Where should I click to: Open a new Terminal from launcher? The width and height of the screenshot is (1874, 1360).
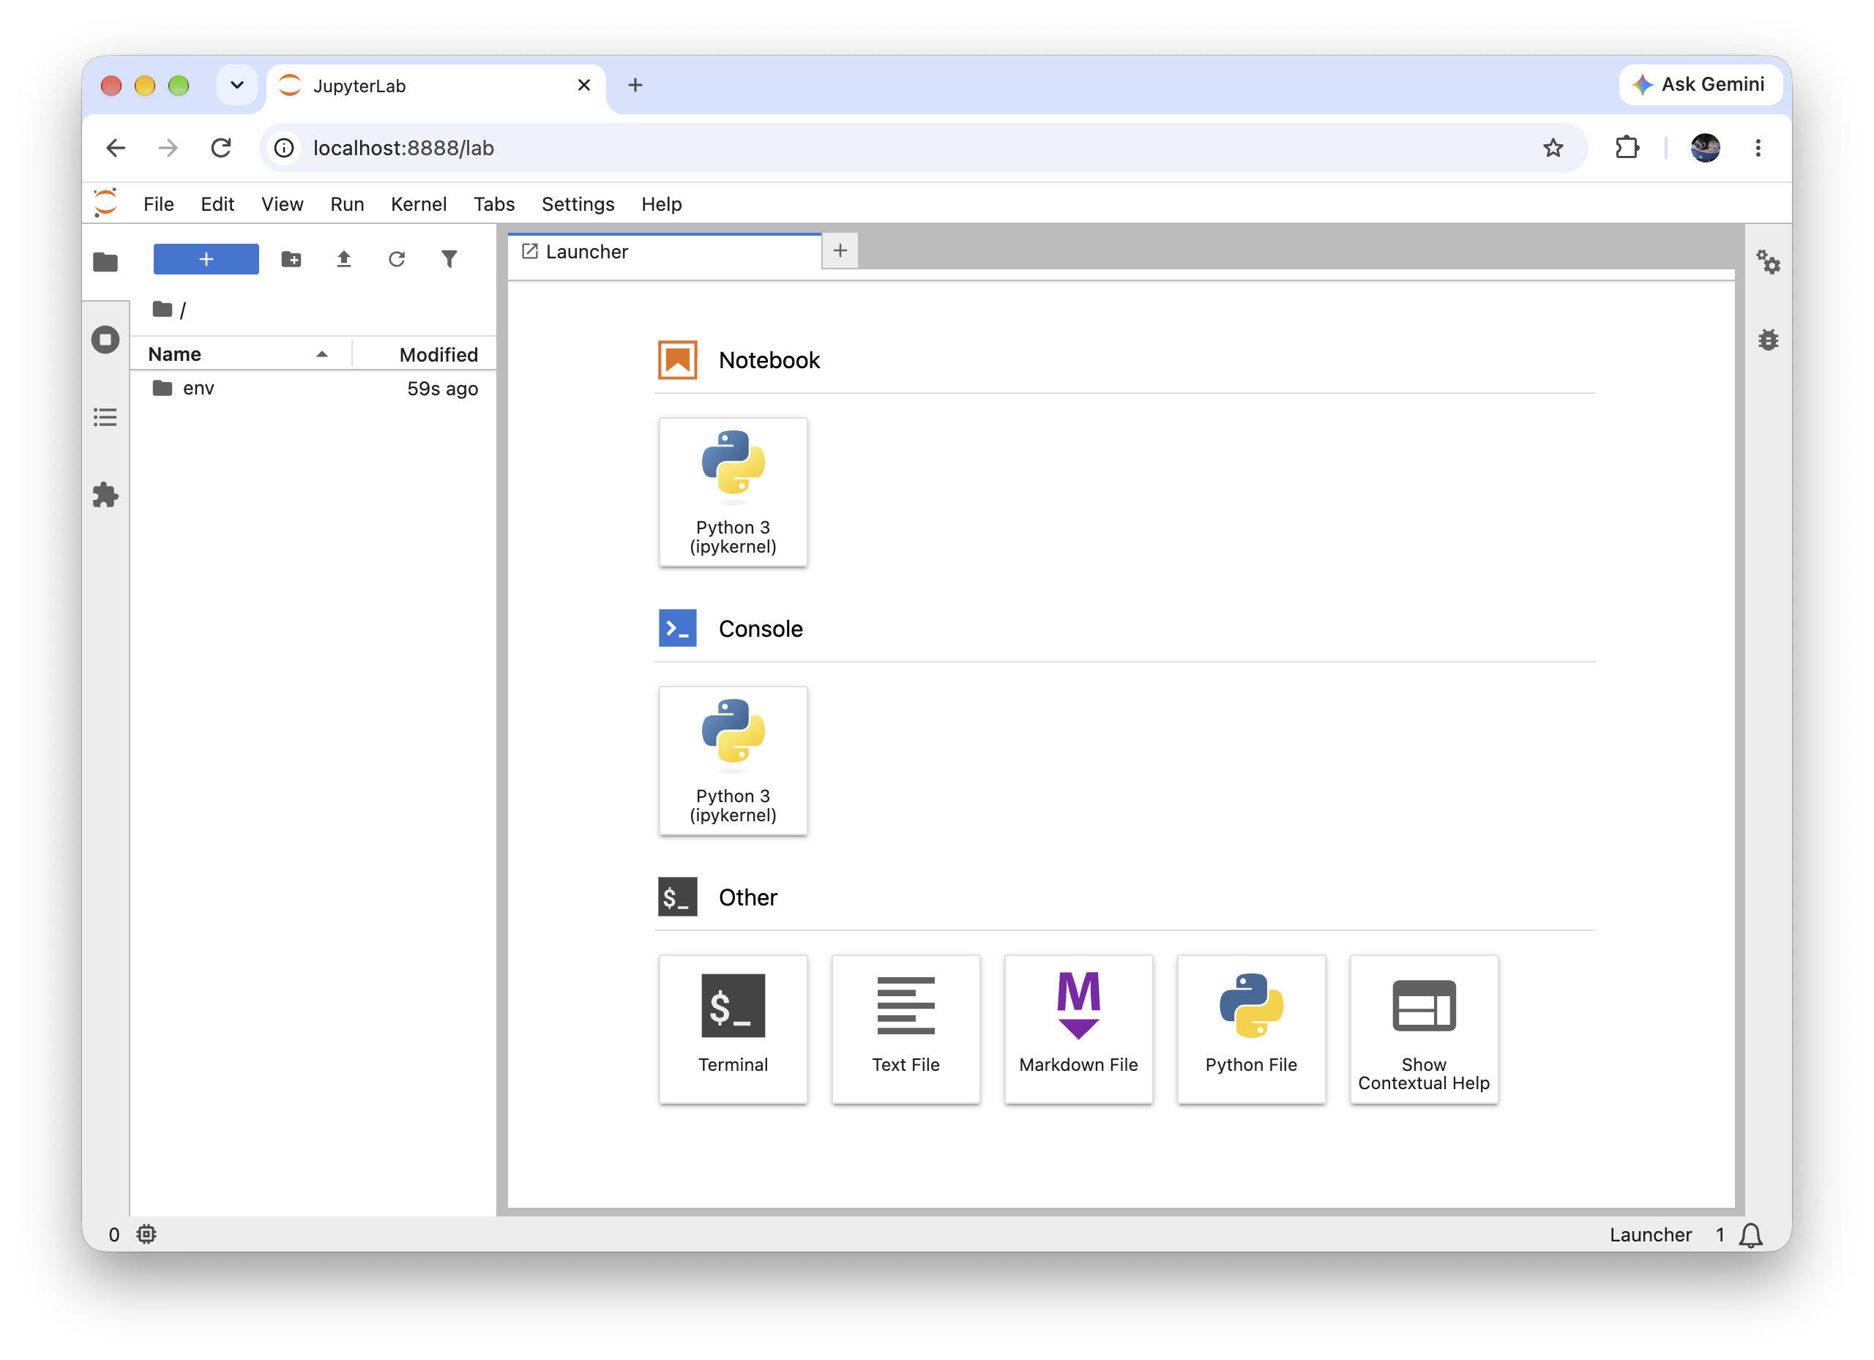733,1029
